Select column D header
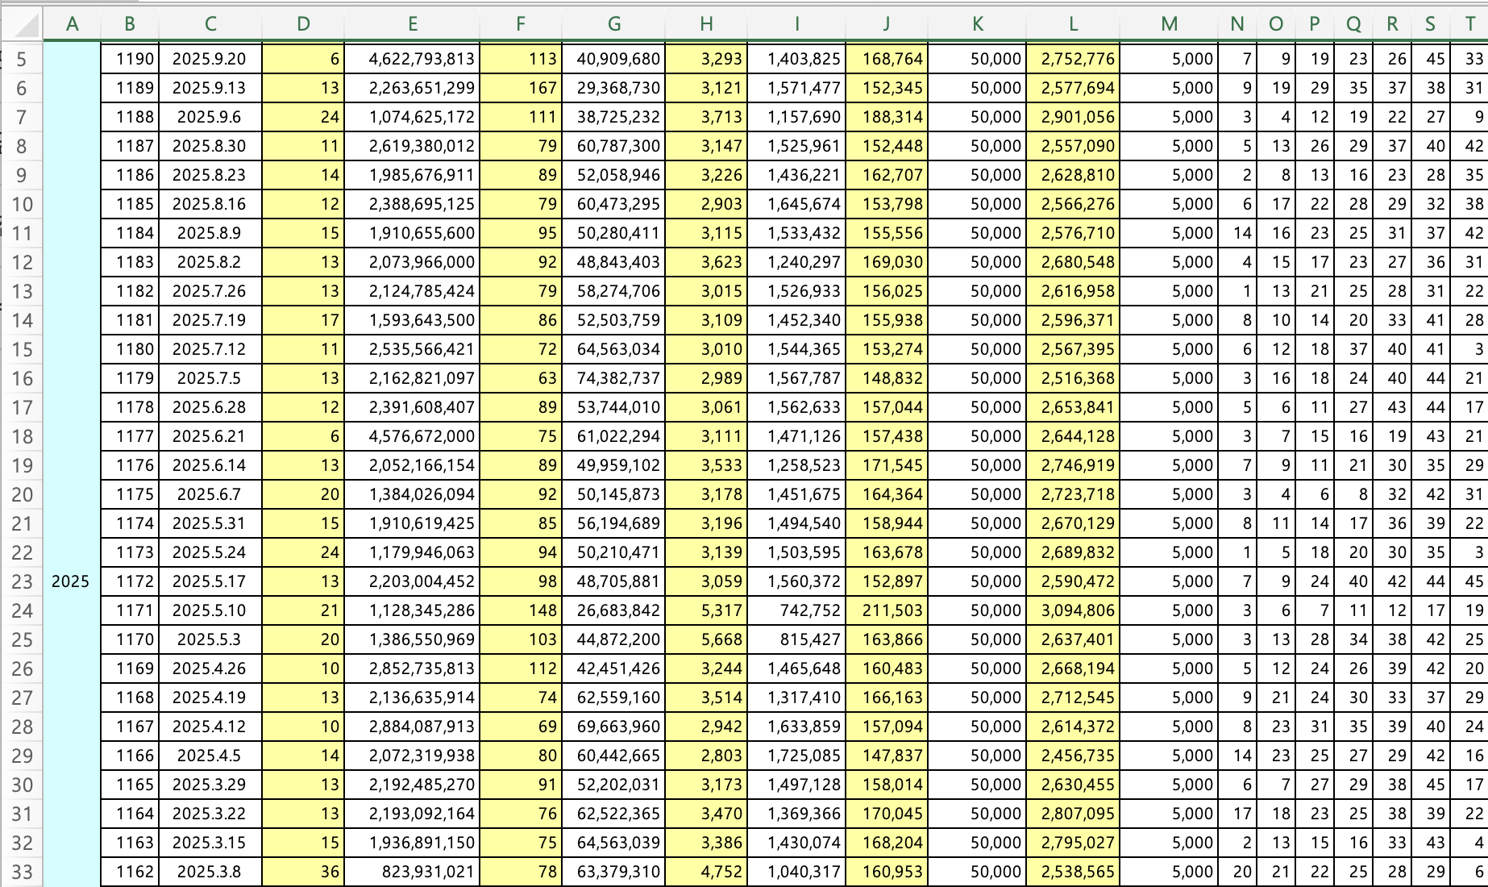Screen dimensions: 1488x887 (x=303, y=24)
